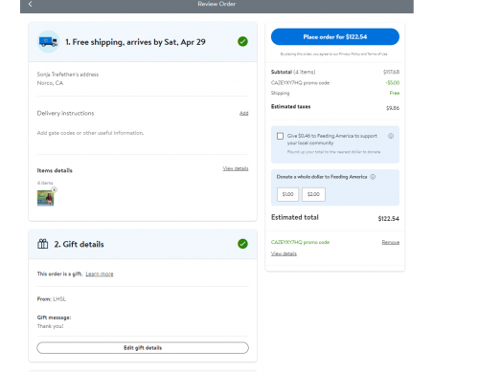View details under promo code
Viewport: 479px width, 372px height.
[x=284, y=253]
